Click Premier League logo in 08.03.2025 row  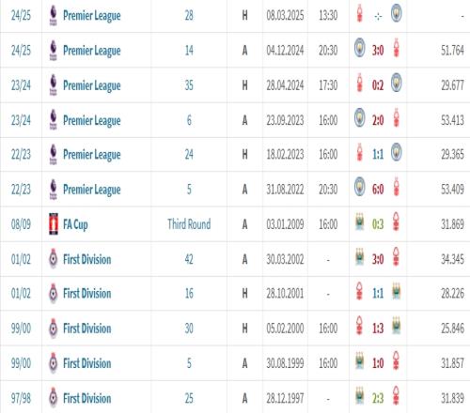[54, 15]
